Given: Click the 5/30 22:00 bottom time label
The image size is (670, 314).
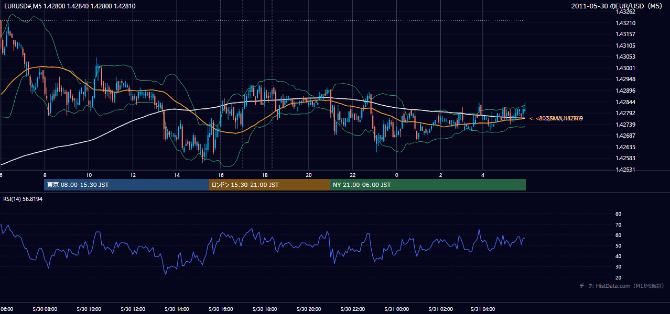Looking at the screenshot, I should [x=353, y=309].
